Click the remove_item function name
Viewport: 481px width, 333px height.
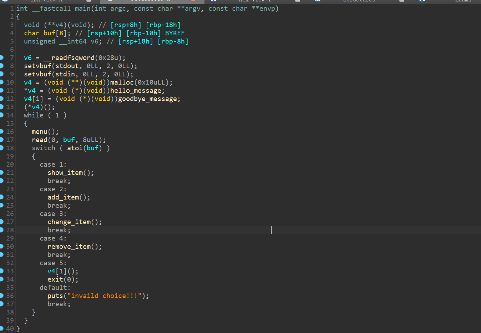(x=69, y=247)
